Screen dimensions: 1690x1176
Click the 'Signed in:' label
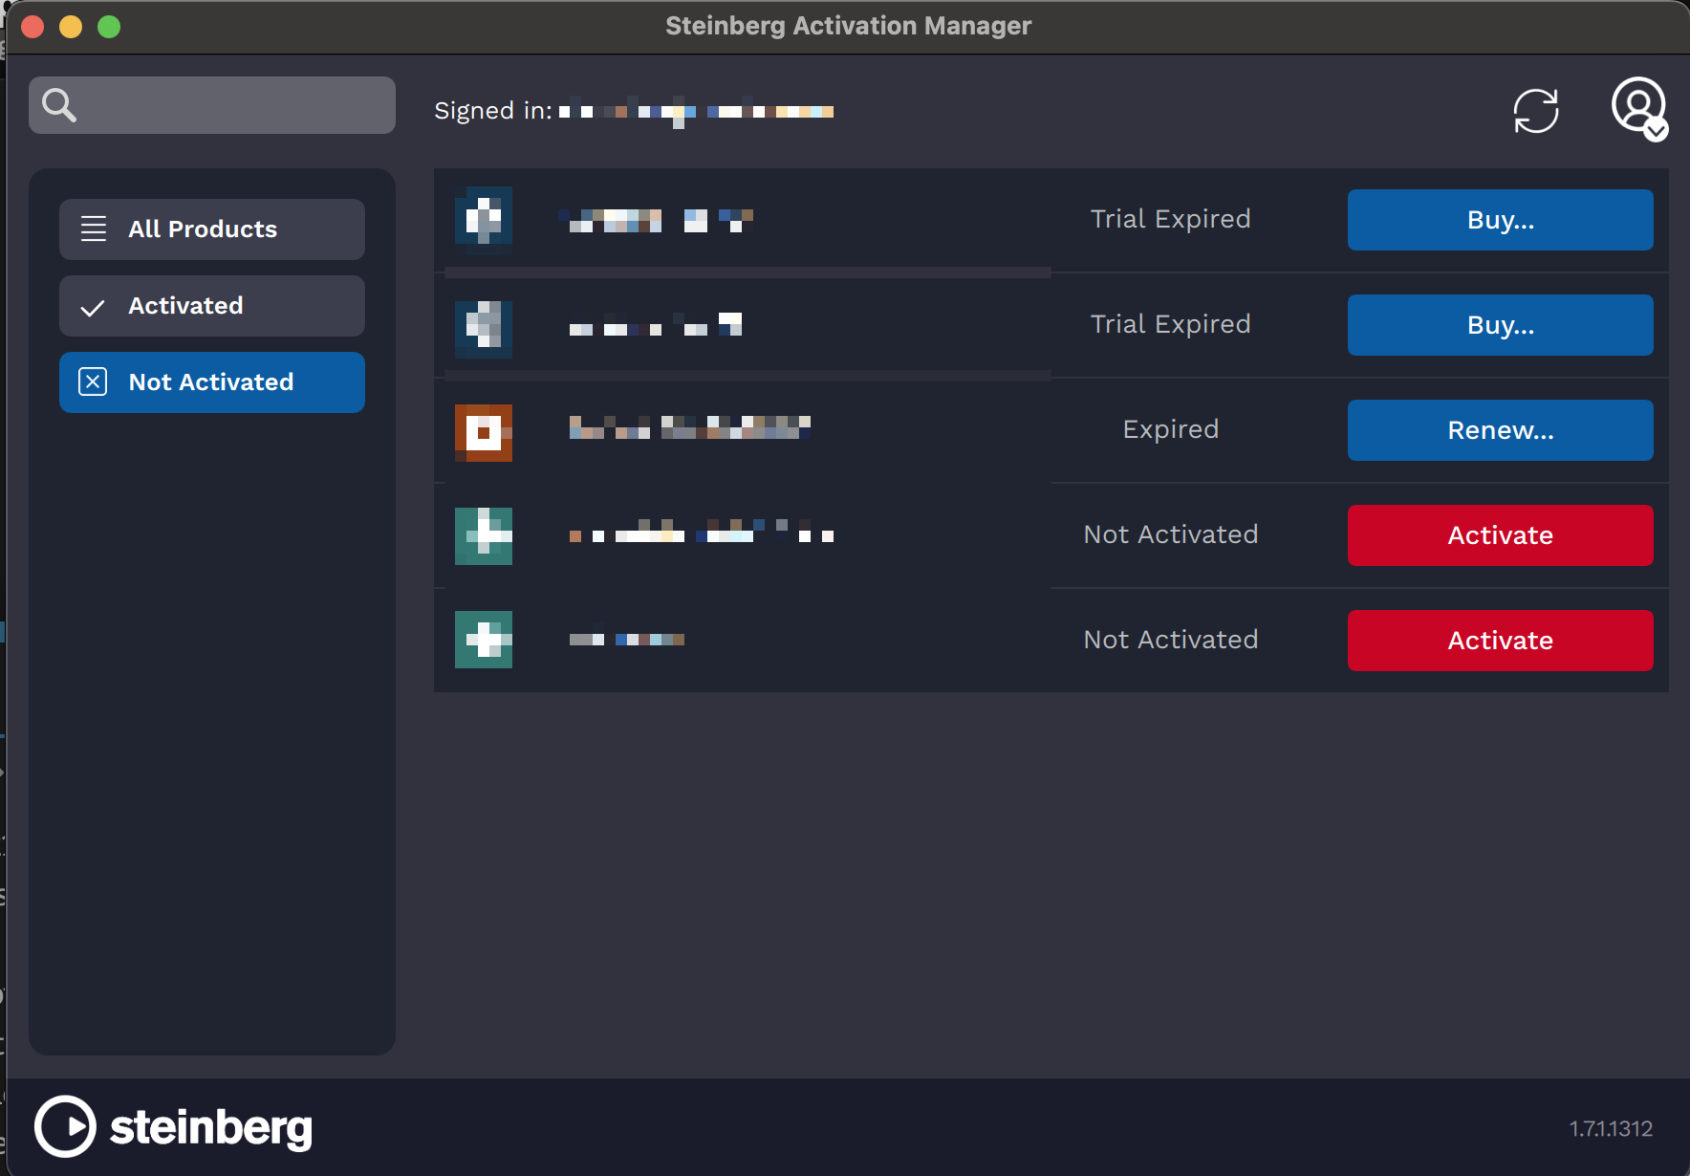[493, 111]
